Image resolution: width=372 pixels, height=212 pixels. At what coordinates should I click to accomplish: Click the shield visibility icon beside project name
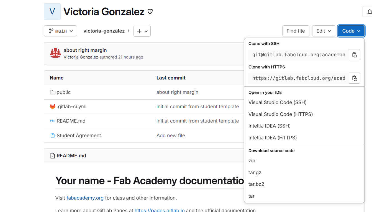[x=150, y=12]
